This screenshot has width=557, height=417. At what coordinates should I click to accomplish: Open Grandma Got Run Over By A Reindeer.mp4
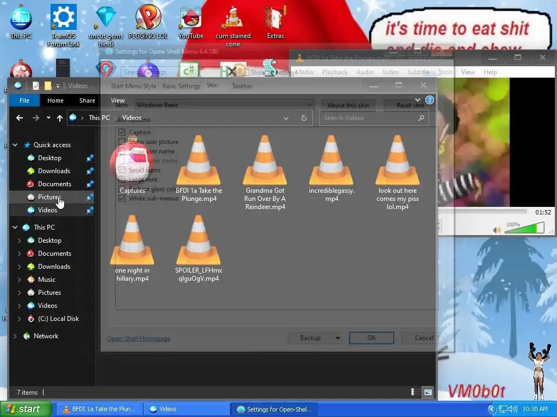tap(265, 172)
